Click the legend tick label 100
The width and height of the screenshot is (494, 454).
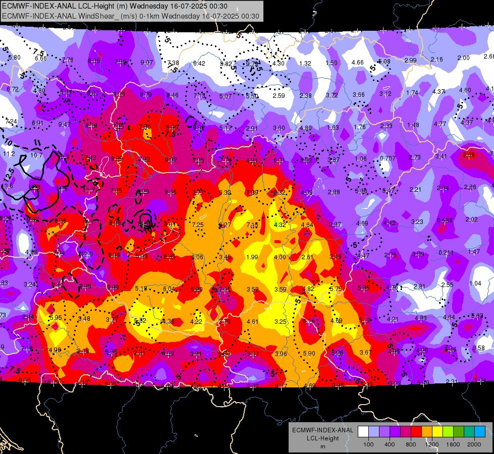click(368, 444)
